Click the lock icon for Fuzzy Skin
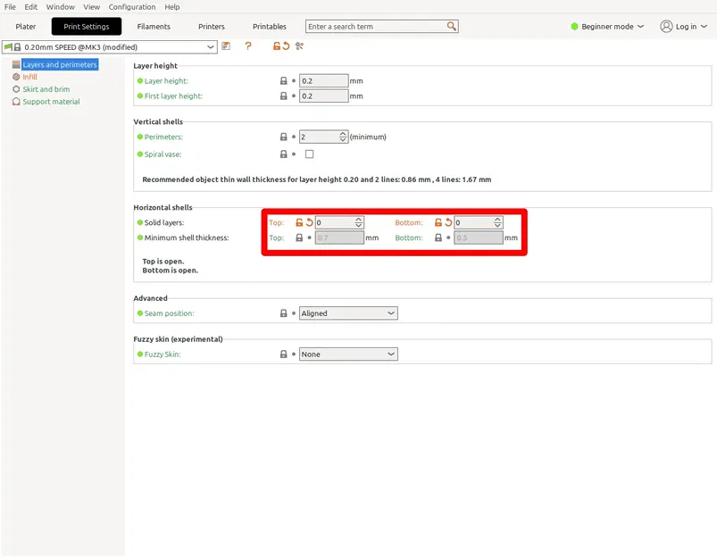 click(x=284, y=354)
